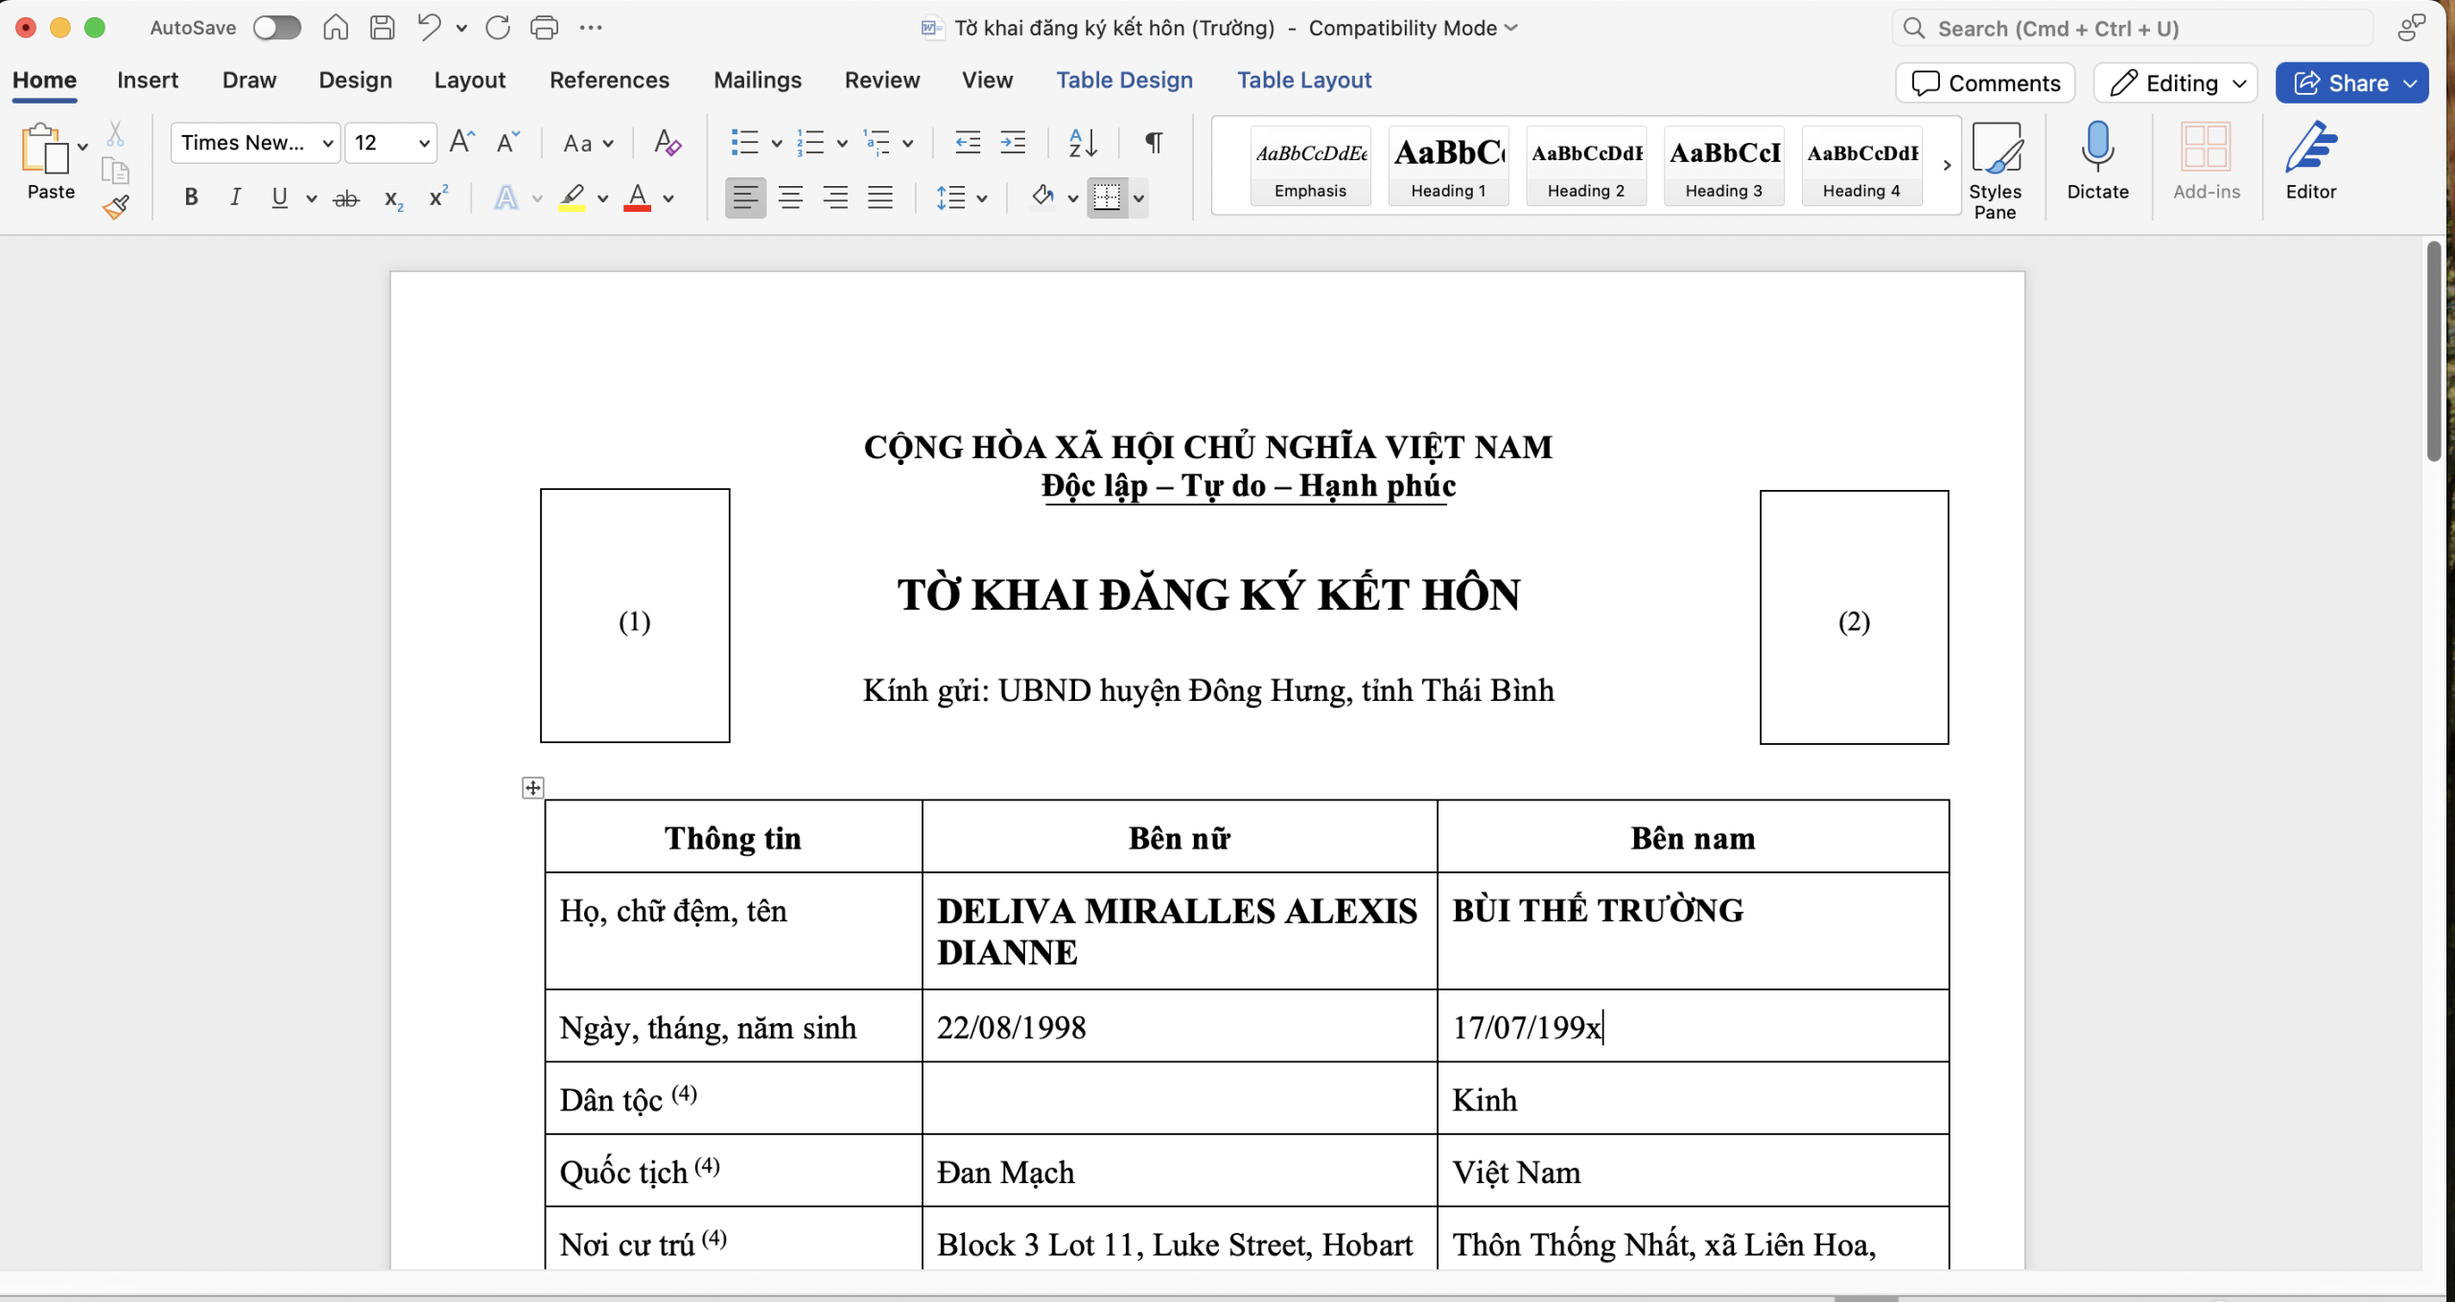Screen dimensions: 2455x1302
Task: Open the Design ribbon tab
Action: pos(355,81)
